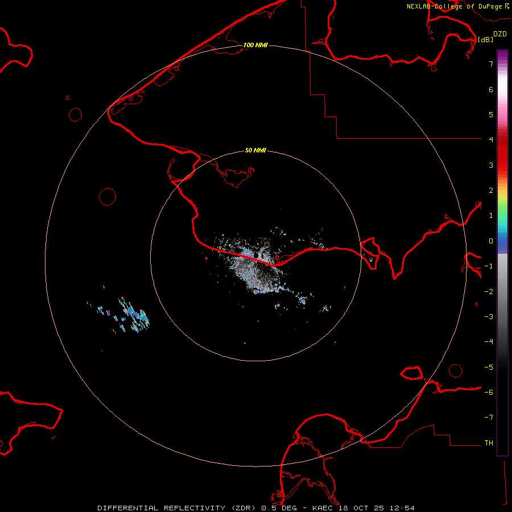512x512 pixels.
Task: Click the 0 dB tick on the color scale
Action: tap(491, 241)
